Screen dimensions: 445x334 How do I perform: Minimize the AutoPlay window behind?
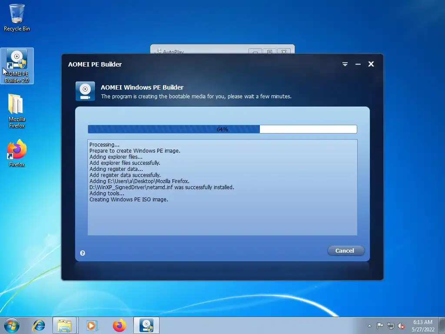(256, 52)
